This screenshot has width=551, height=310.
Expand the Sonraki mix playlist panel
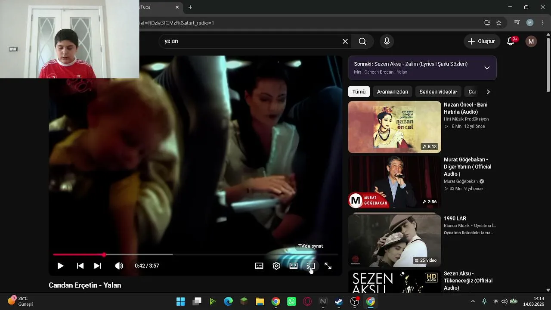click(x=487, y=68)
